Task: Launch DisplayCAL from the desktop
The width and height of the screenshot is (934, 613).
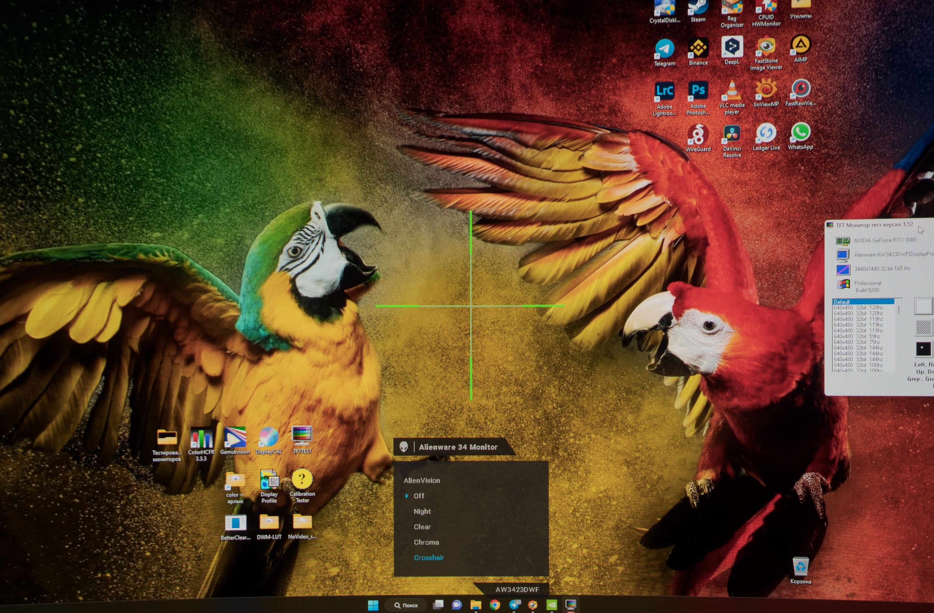Action: (x=269, y=437)
